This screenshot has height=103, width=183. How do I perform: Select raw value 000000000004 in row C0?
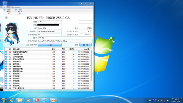point(83,88)
